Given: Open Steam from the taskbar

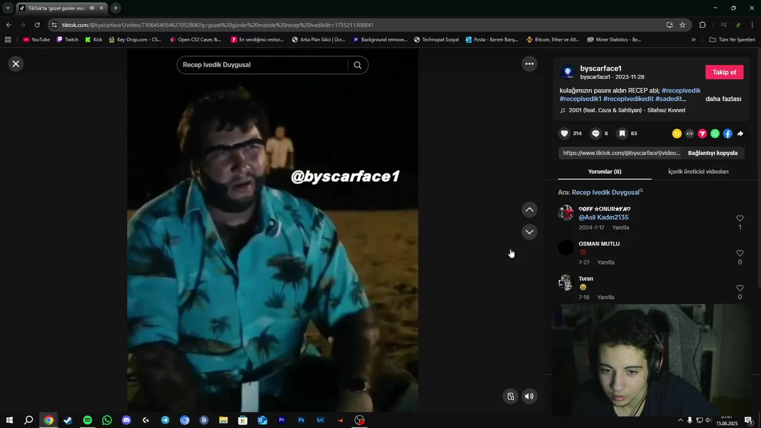Looking at the screenshot, I should pos(68,420).
